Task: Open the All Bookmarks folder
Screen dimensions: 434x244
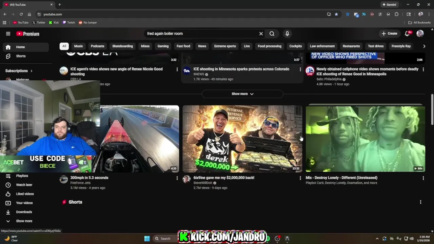Action: click(419, 23)
